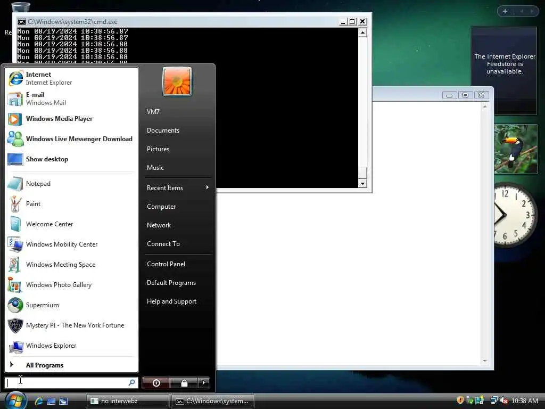Click Show Desktop quick launch icon

pyautogui.click(x=51, y=401)
